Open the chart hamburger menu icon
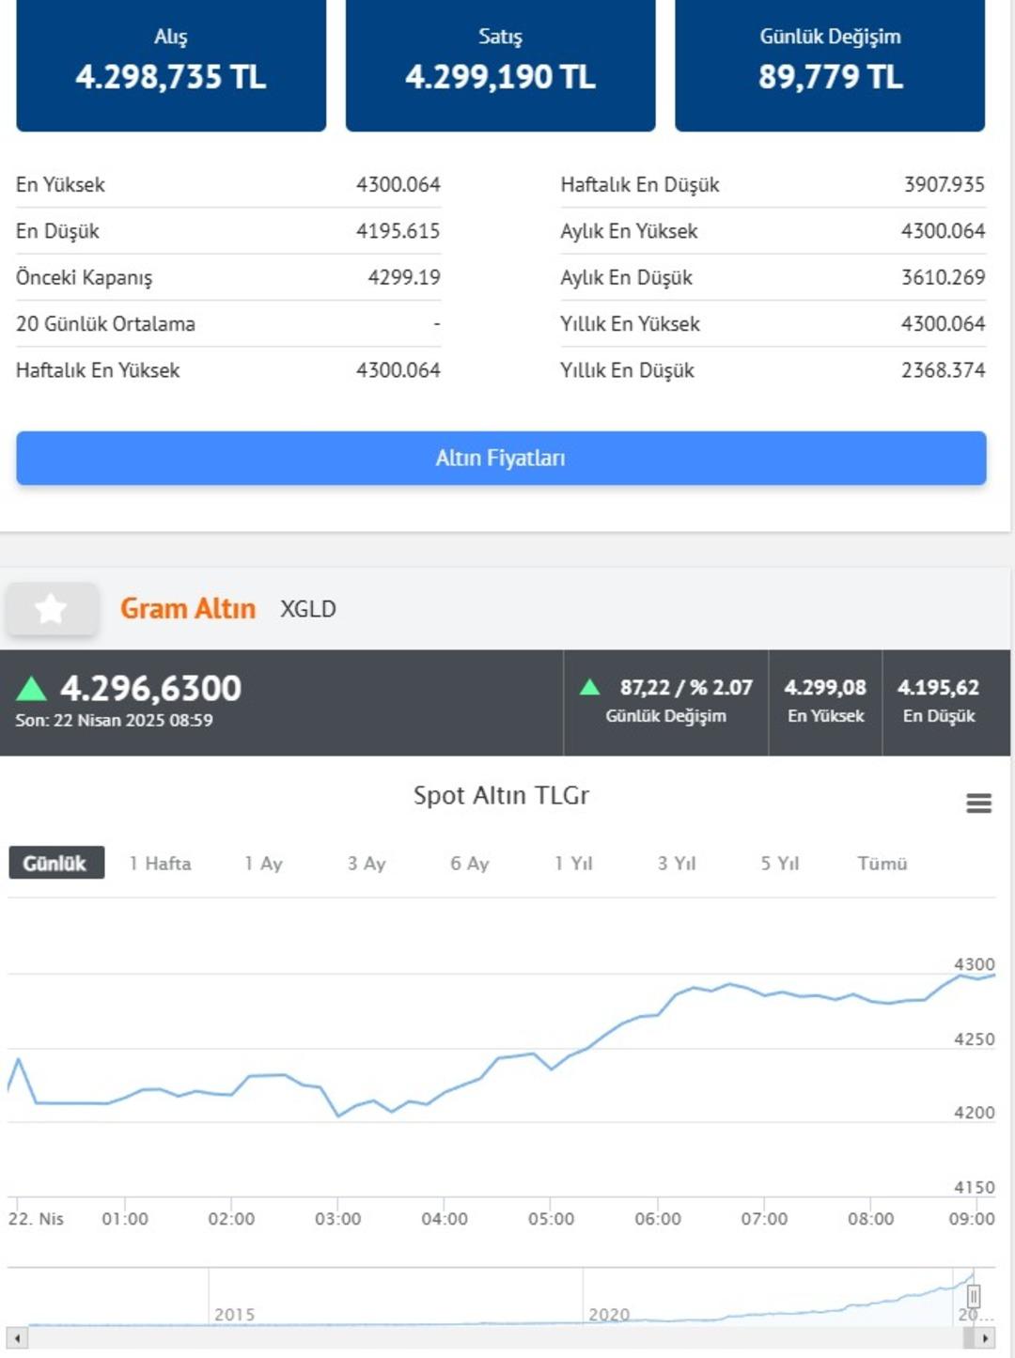This screenshot has width=1015, height=1358. coord(978,803)
